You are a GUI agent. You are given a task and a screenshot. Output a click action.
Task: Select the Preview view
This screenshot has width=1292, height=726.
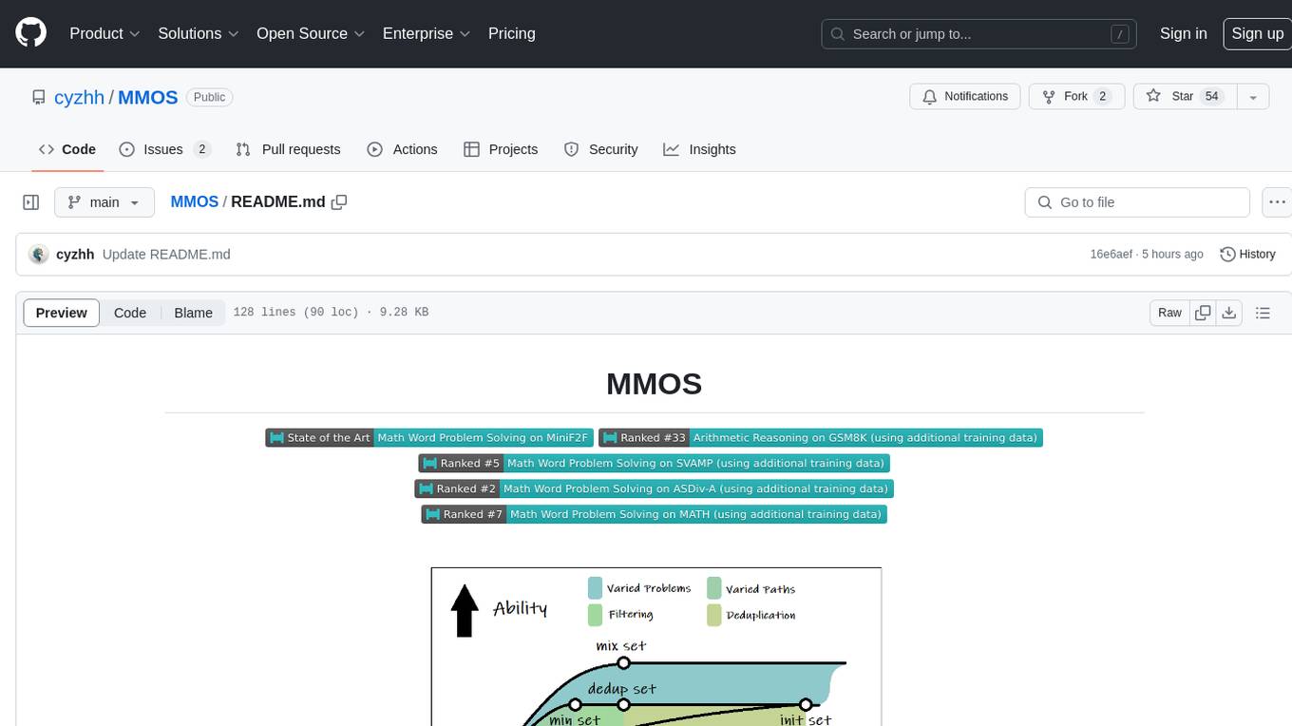pos(62,313)
